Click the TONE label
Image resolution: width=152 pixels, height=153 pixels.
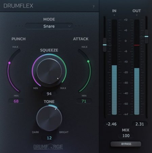tap(49, 102)
